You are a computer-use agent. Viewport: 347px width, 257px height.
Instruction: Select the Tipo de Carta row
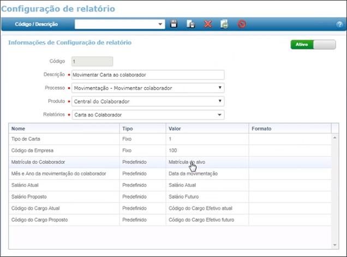(64, 139)
